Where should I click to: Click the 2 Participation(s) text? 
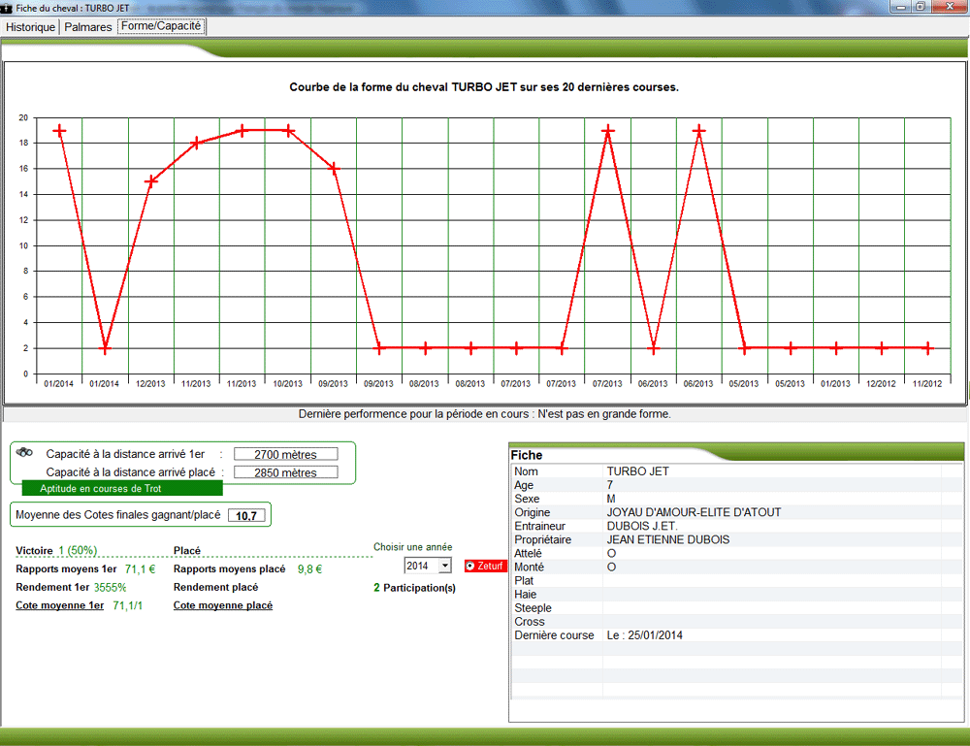(x=414, y=588)
